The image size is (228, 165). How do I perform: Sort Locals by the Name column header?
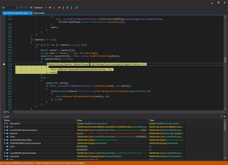[x=39, y=120]
